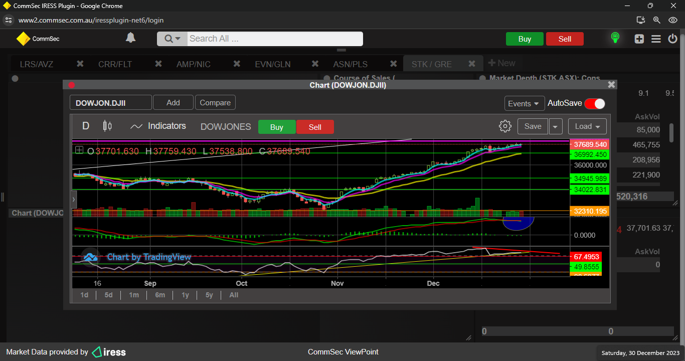Viewport: 685px width, 361px height.
Task: Open the Indicators menu
Action: 158,126
